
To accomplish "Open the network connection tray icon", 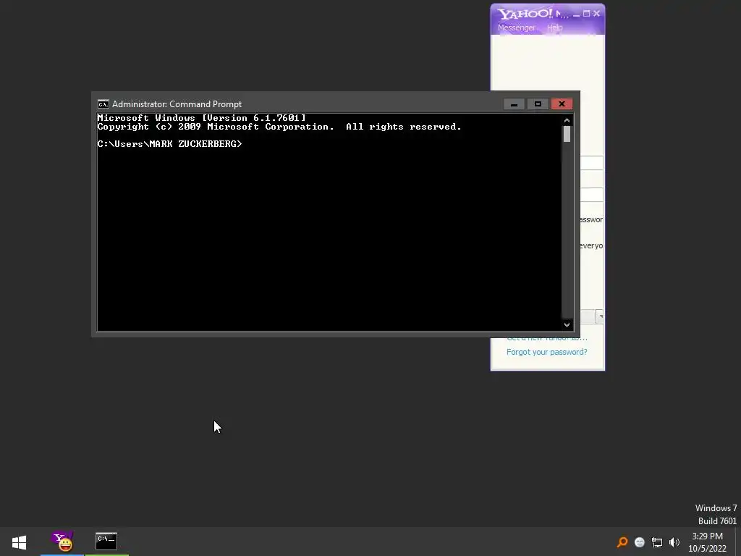I will click(657, 542).
